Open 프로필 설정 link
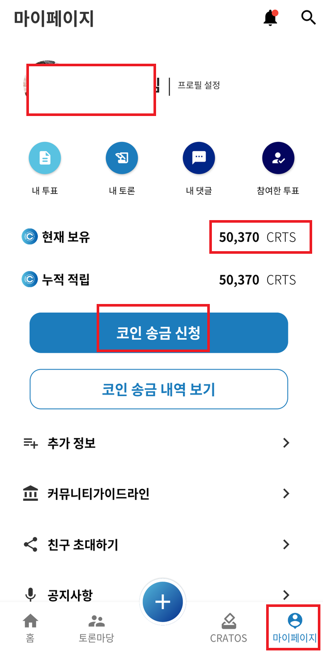The image size is (323, 652). (x=200, y=85)
